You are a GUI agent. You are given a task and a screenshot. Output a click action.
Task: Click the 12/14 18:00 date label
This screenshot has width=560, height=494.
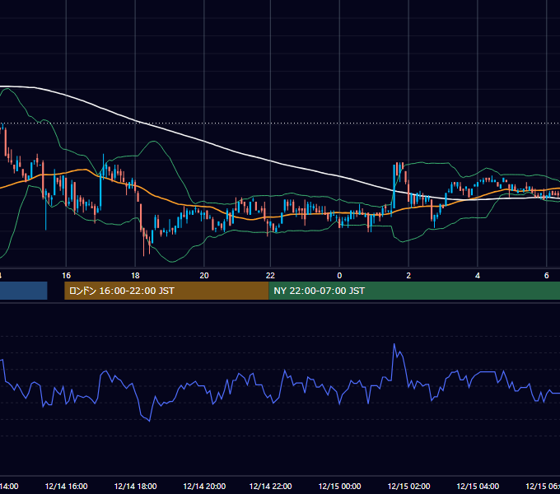pos(135,486)
